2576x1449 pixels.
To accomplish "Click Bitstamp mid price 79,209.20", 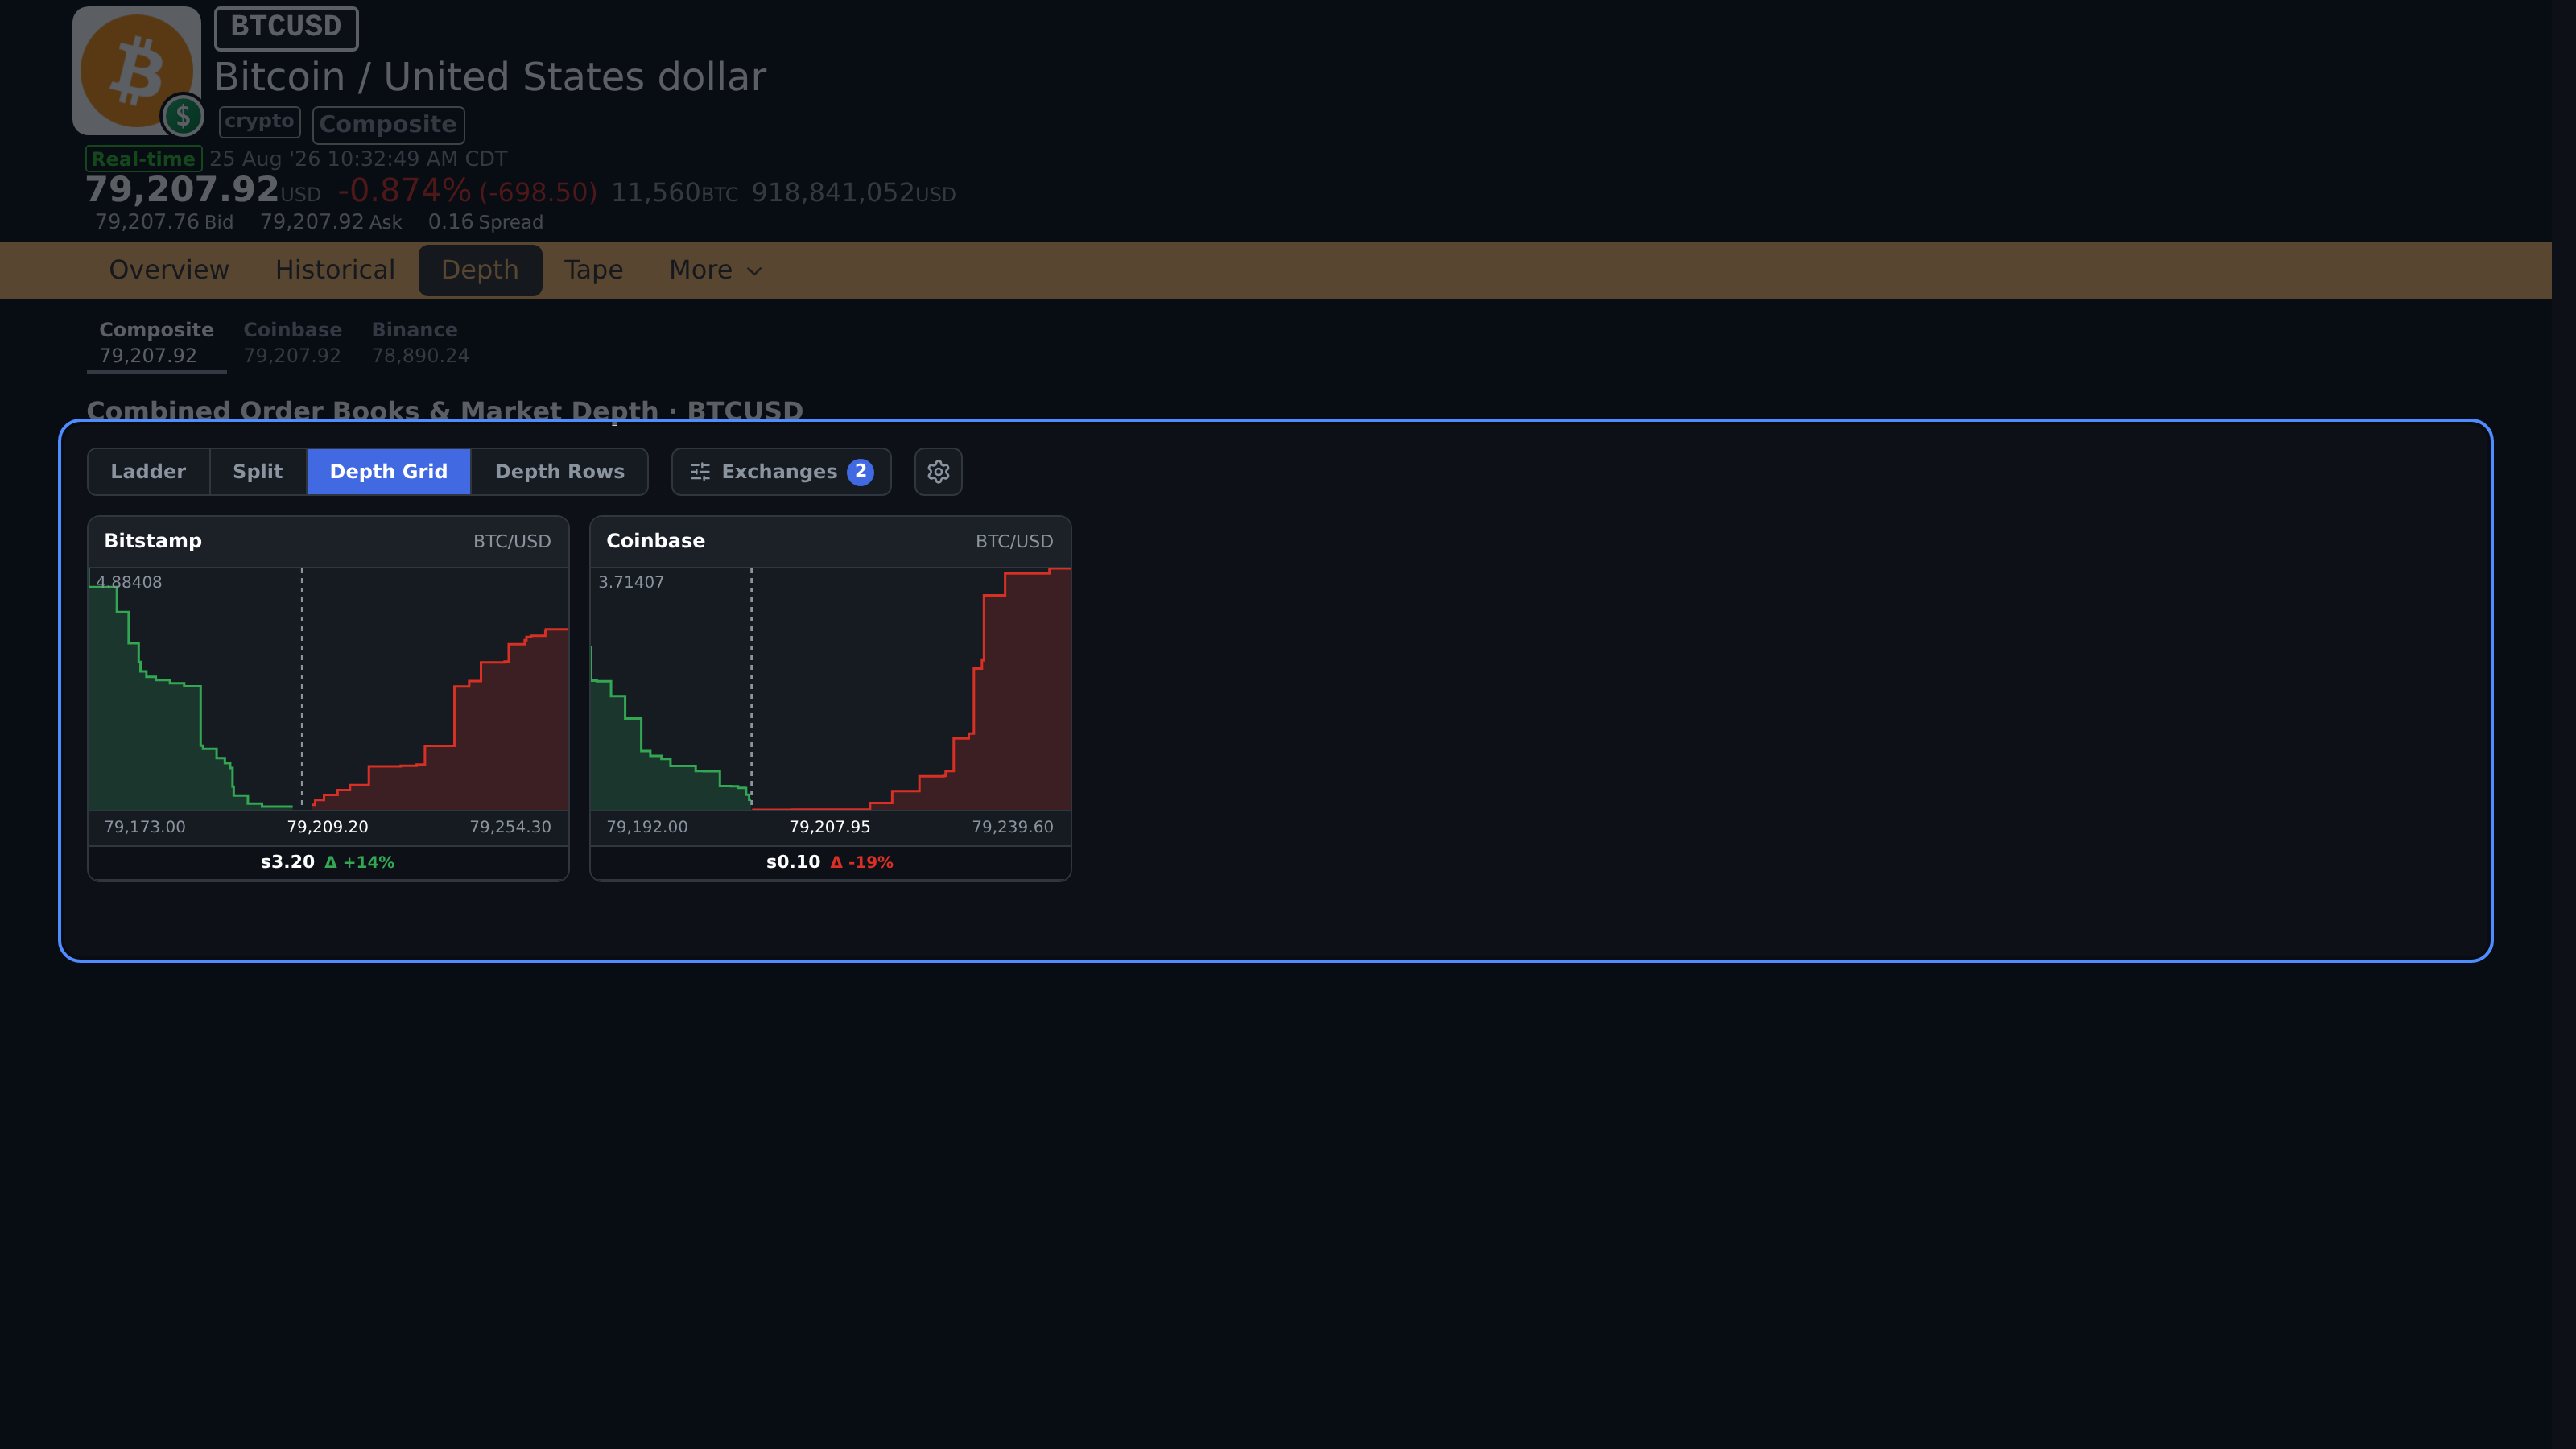I will pos(328,827).
